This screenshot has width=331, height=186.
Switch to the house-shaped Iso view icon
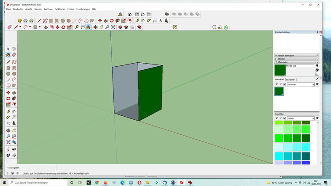coord(129,14)
